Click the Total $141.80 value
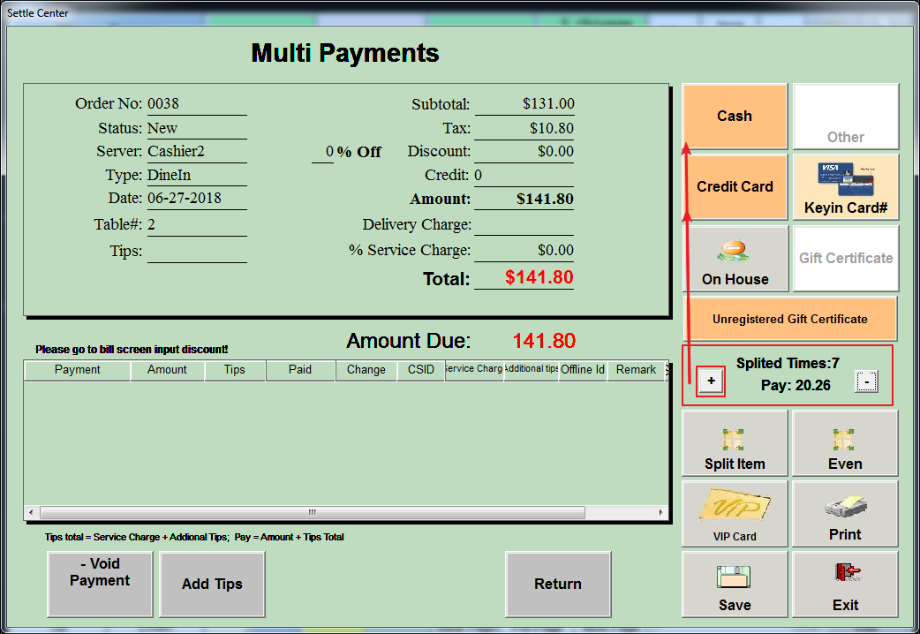920x634 pixels. [539, 277]
